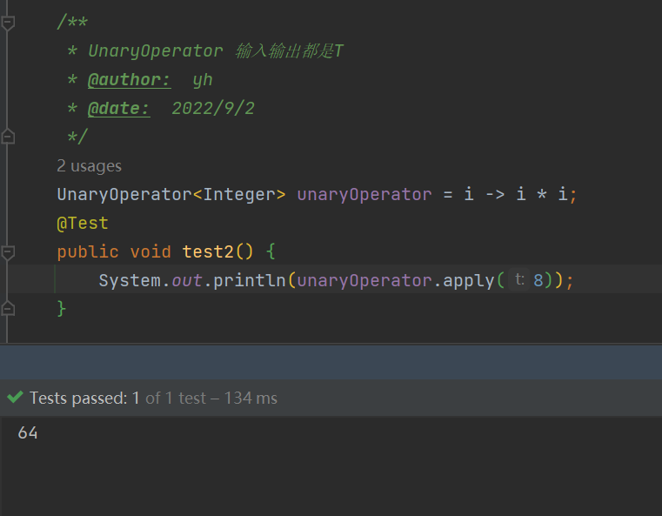Place the cursor on the test2 method name
The width and height of the screenshot is (662, 516).
208,252
